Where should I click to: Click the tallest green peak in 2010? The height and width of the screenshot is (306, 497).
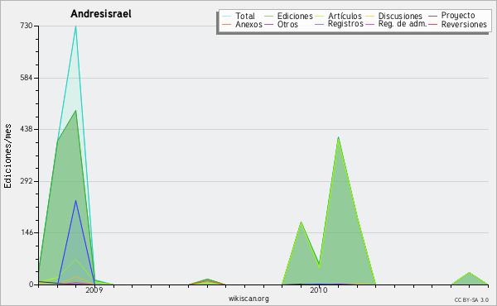[x=339, y=137]
